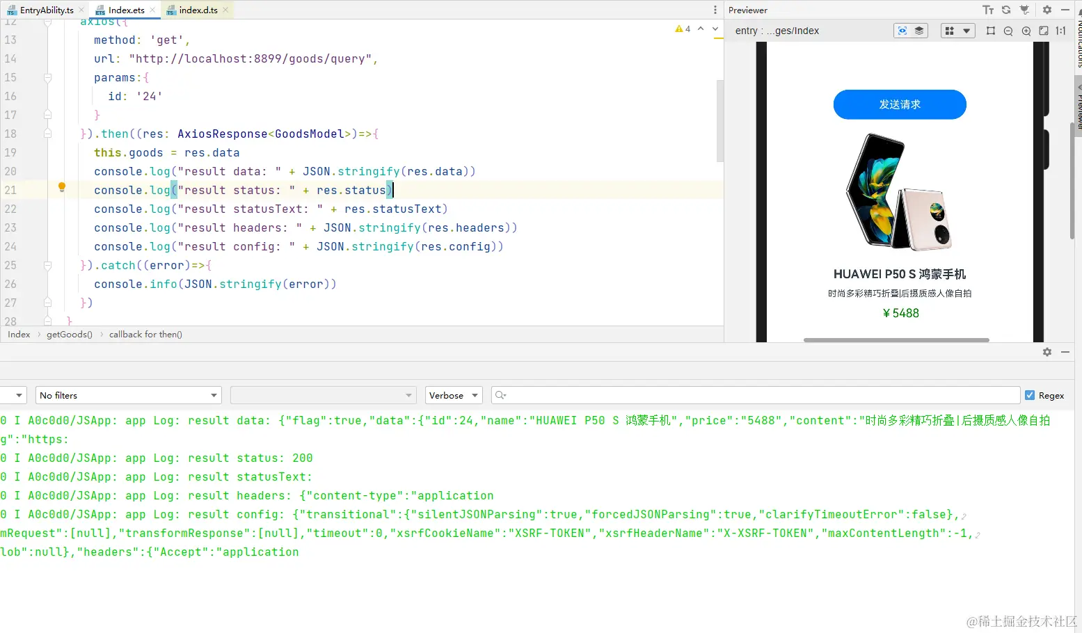
Task: Jump to next highlighted problem arrow
Action: [x=715, y=29]
